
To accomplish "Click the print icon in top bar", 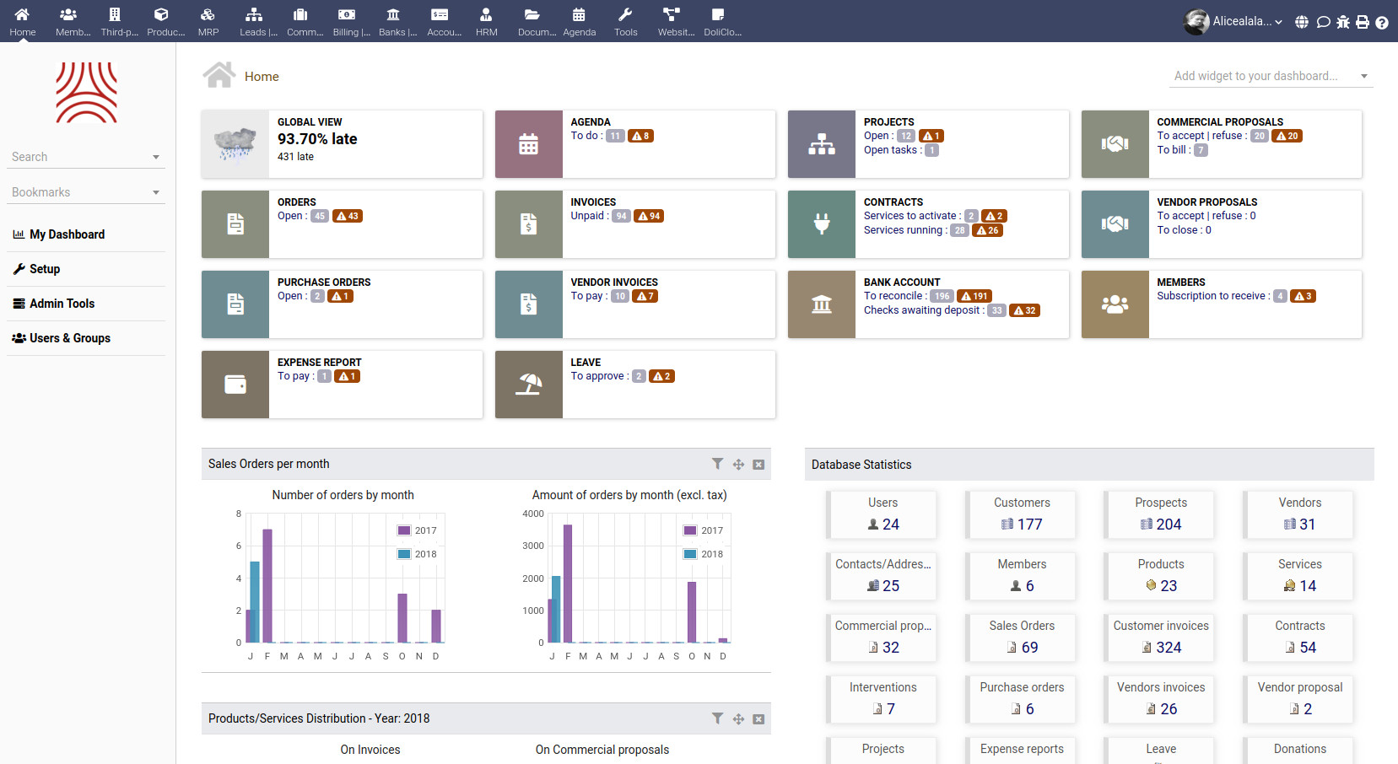I will (x=1363, y=22).
